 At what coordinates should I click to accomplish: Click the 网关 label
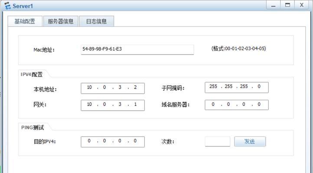pos(40,105)
